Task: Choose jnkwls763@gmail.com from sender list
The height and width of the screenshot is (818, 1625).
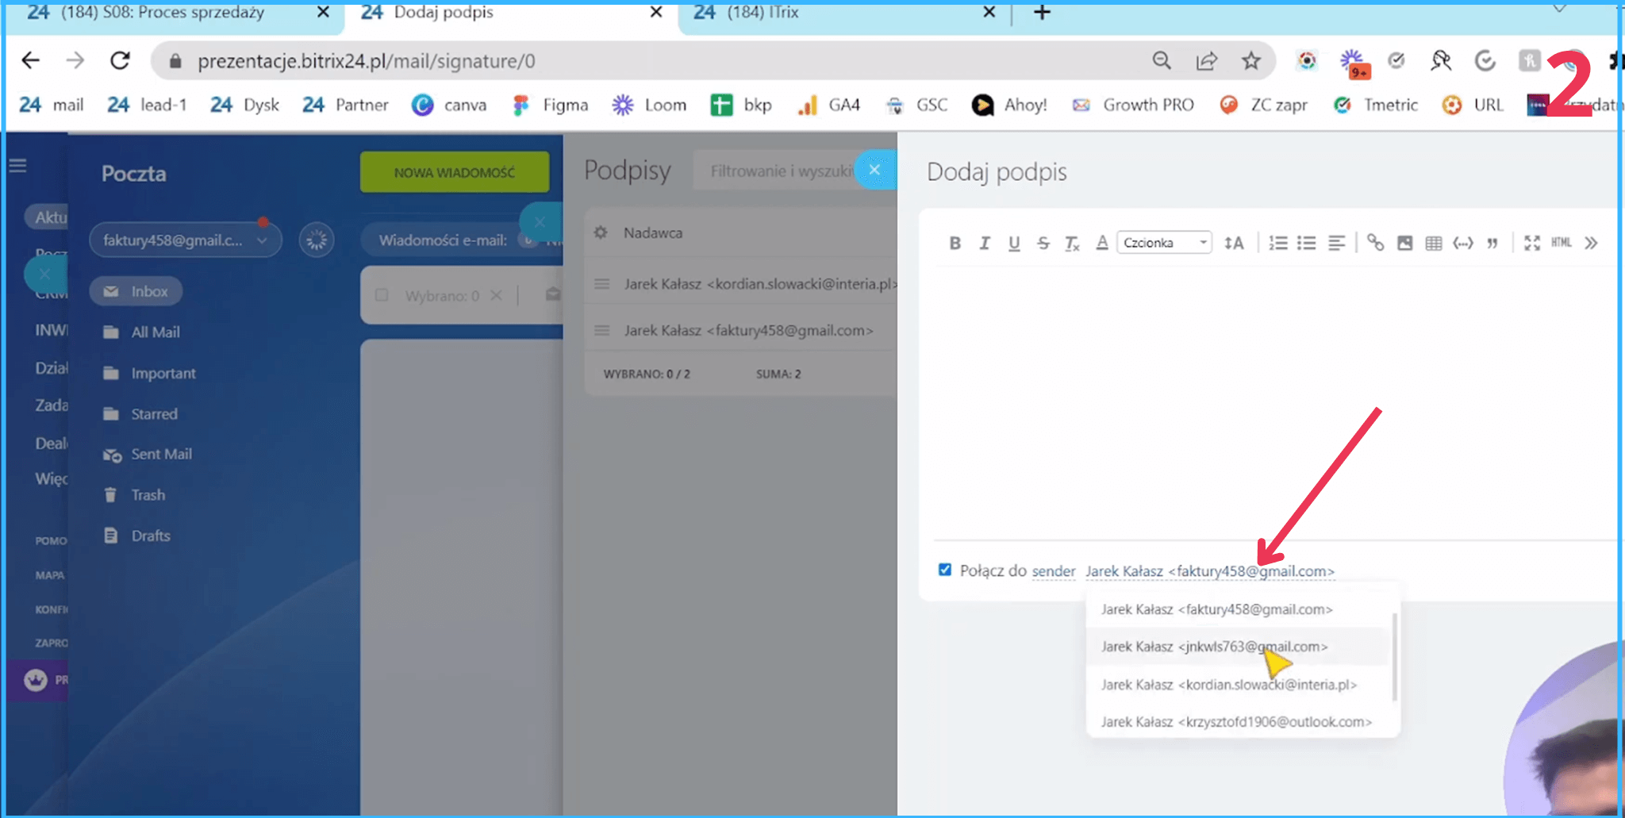Action: 1213,647
